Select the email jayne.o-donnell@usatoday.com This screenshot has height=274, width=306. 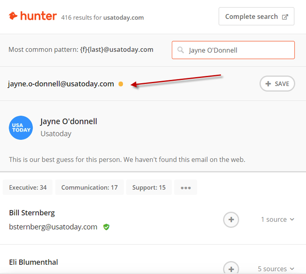[61, 84]
